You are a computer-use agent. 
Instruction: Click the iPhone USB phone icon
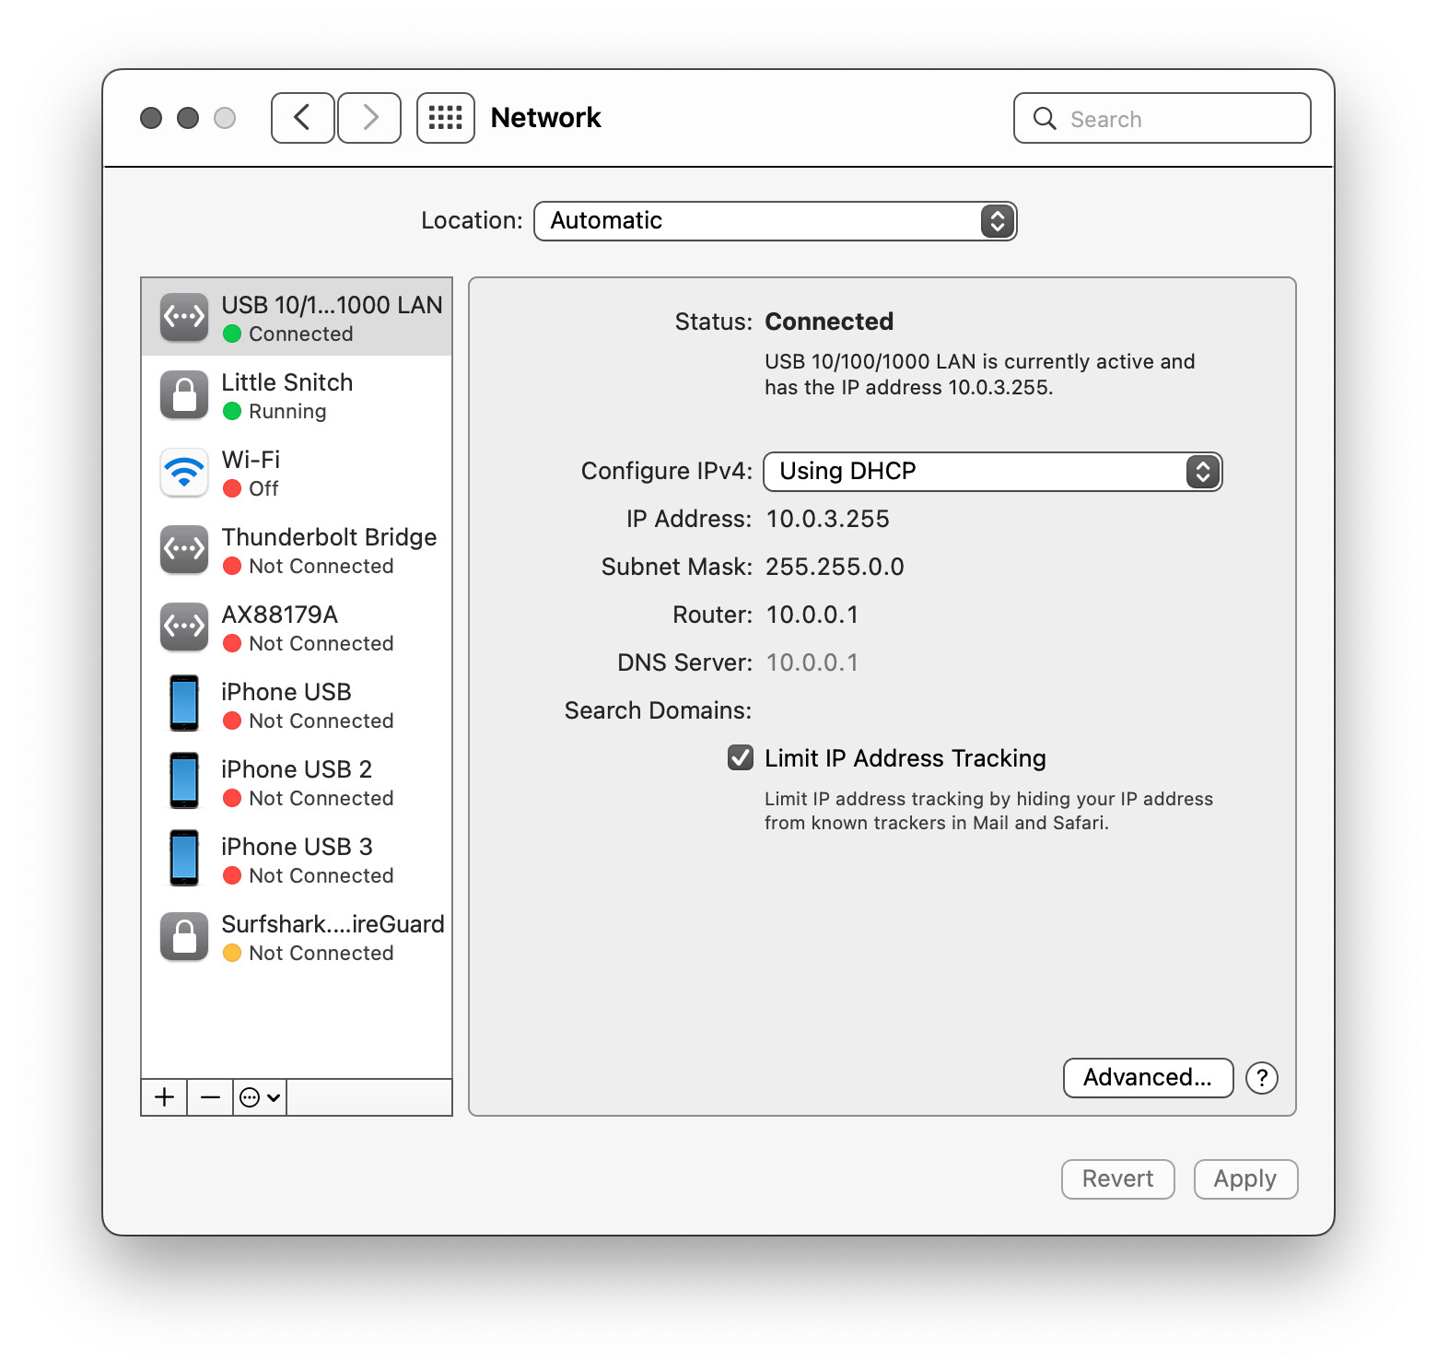tap(184, 704)
